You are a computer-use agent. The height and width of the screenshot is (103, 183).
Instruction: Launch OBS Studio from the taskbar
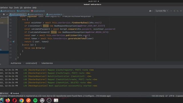tap(49, 100)
